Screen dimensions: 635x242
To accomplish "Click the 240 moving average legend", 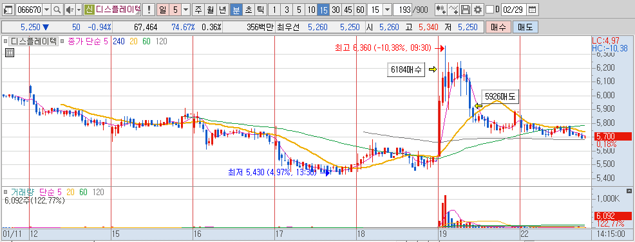I will (118, 41).
